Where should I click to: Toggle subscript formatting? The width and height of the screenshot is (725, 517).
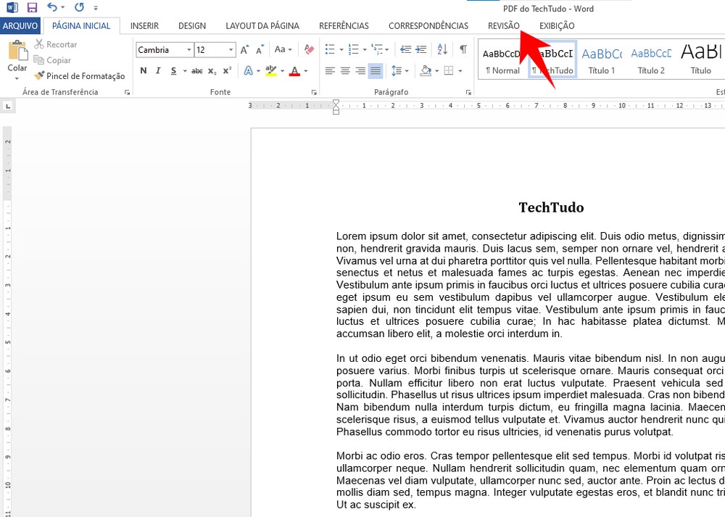211,70
